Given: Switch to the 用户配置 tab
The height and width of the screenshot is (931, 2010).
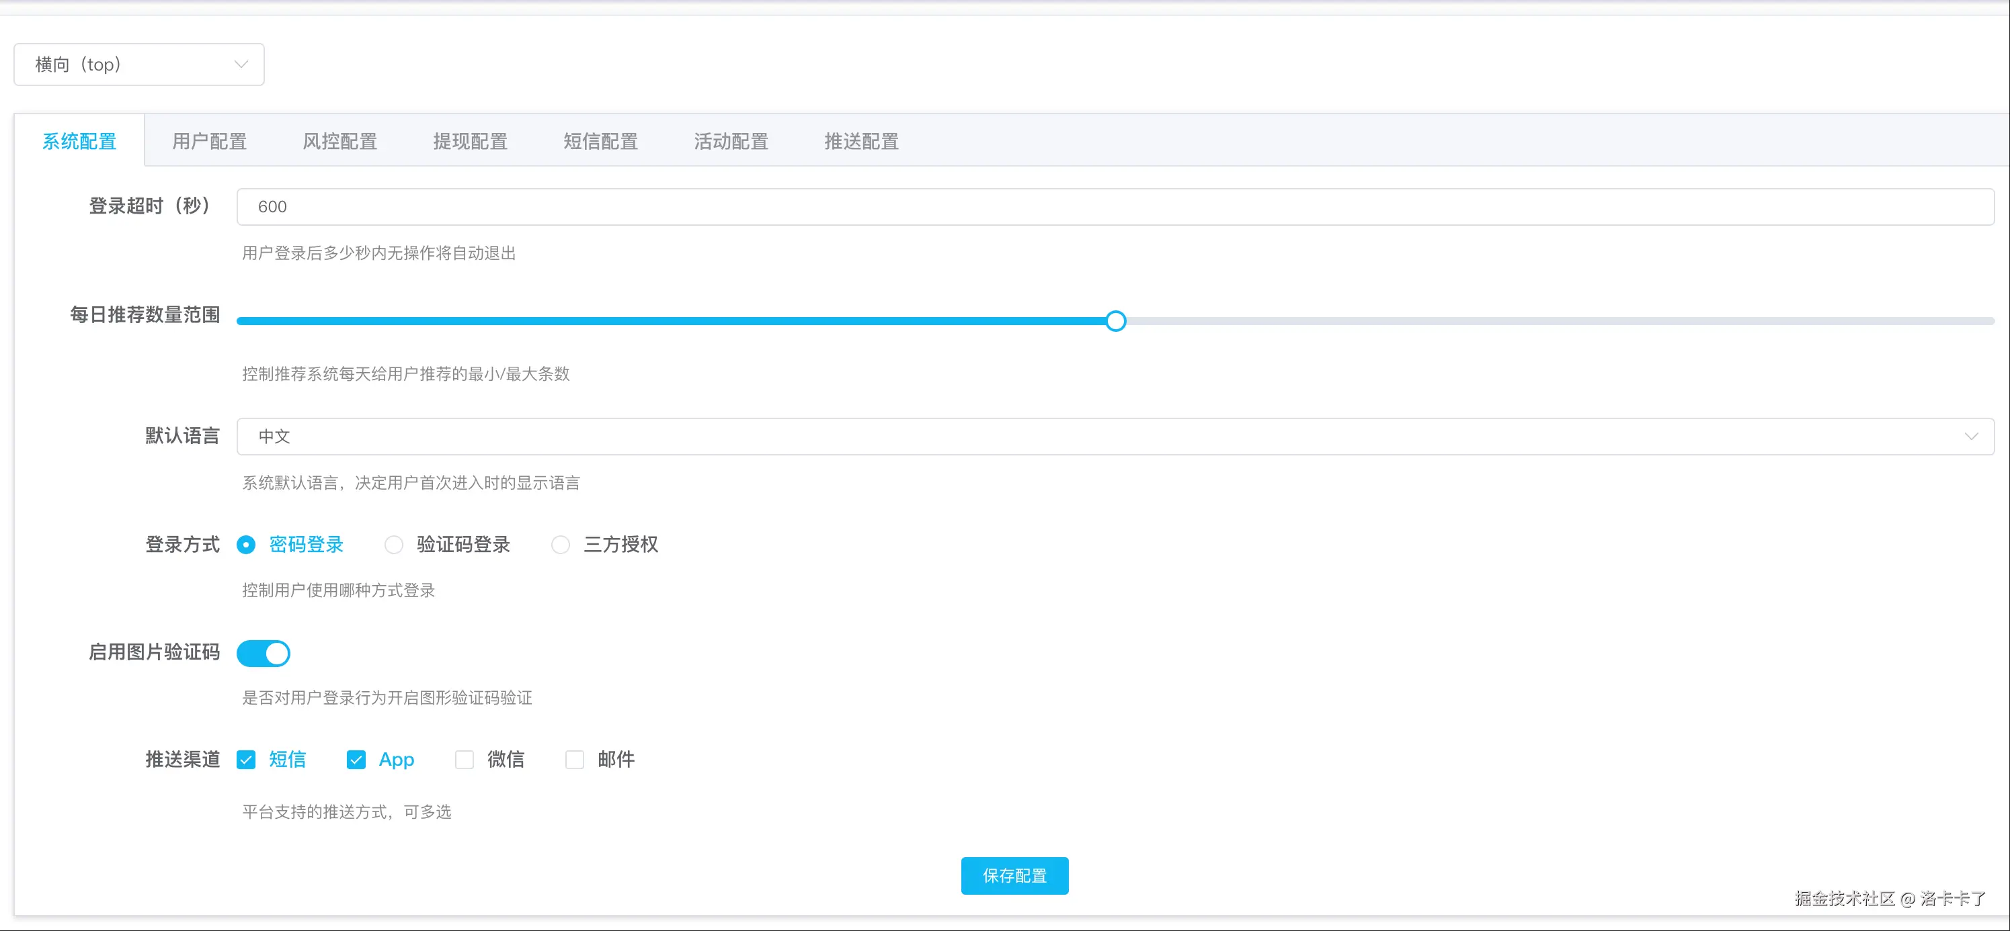Looking at the screenshot, I should [209, 141].
